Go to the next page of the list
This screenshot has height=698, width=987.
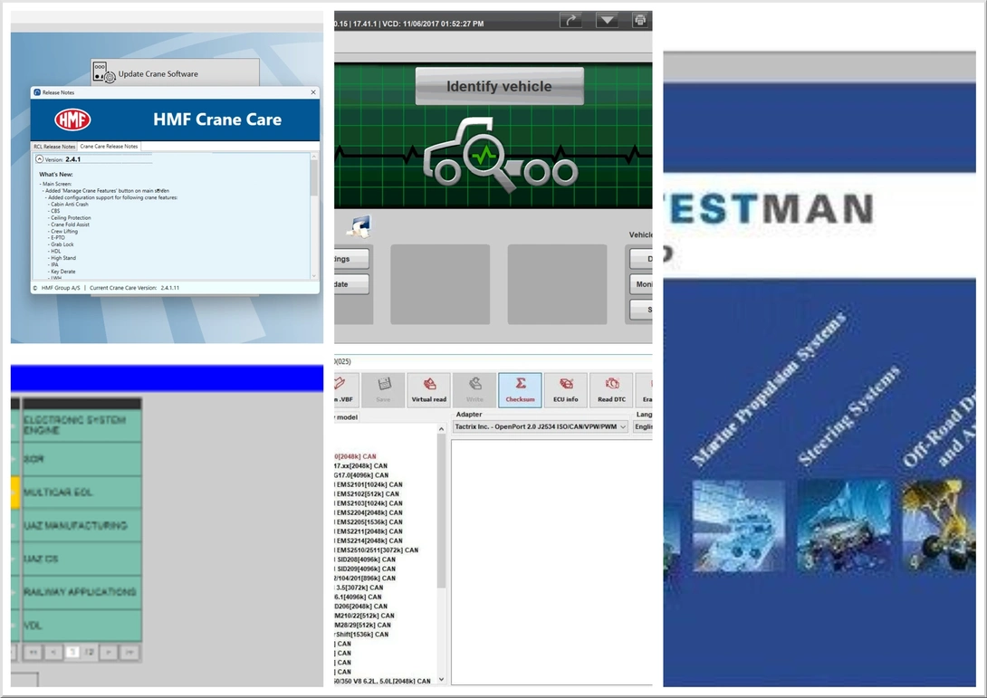(109, 653)
